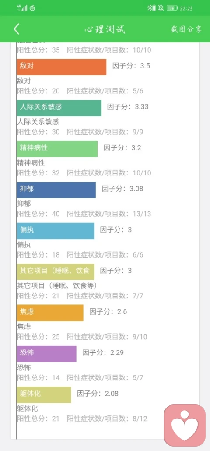Viewport: 210px width, 451px height.
Task: Select the light green 精神病性 bar
Action: coord(57,149)
